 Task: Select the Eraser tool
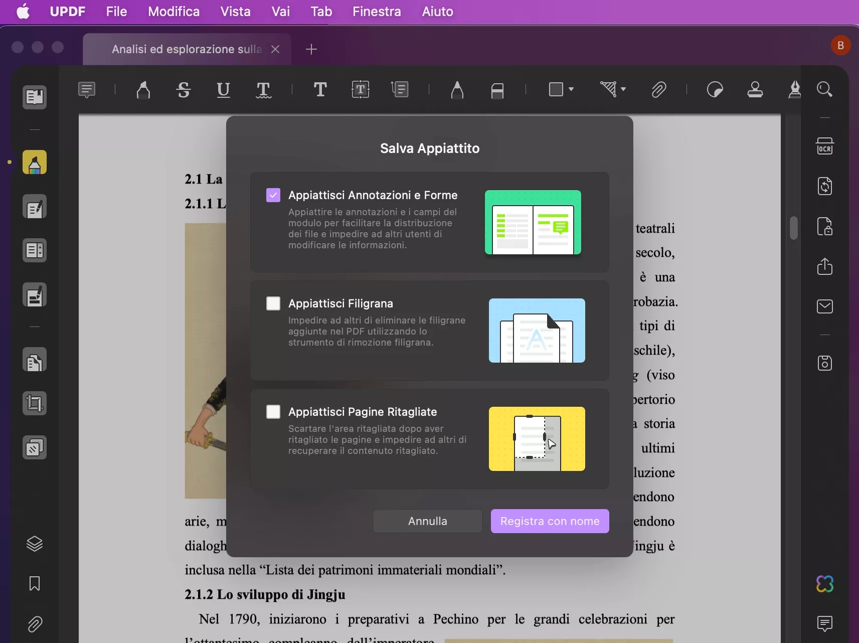click(497, 90)
